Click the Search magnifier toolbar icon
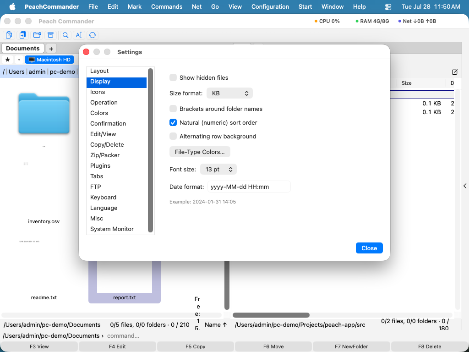This screenshot has width=469, height=352. point(65,35)
